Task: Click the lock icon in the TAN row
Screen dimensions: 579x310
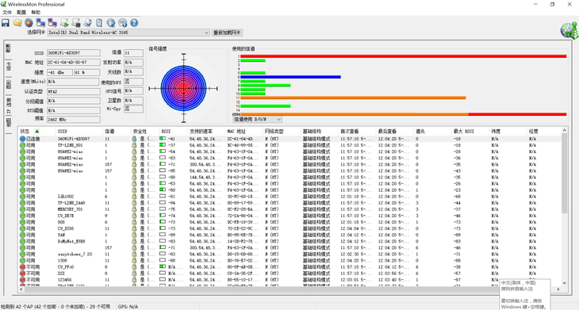Action: [x=134, y=235]
